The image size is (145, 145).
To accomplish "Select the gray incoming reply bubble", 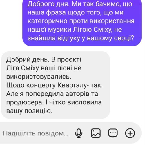I will pyautogui.click(x=55, y=85).
